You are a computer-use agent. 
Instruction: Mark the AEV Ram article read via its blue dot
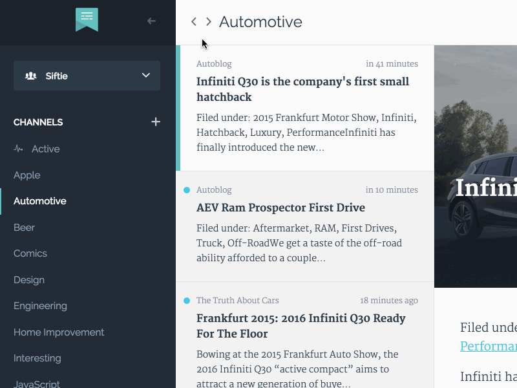[x=187, y=190]
